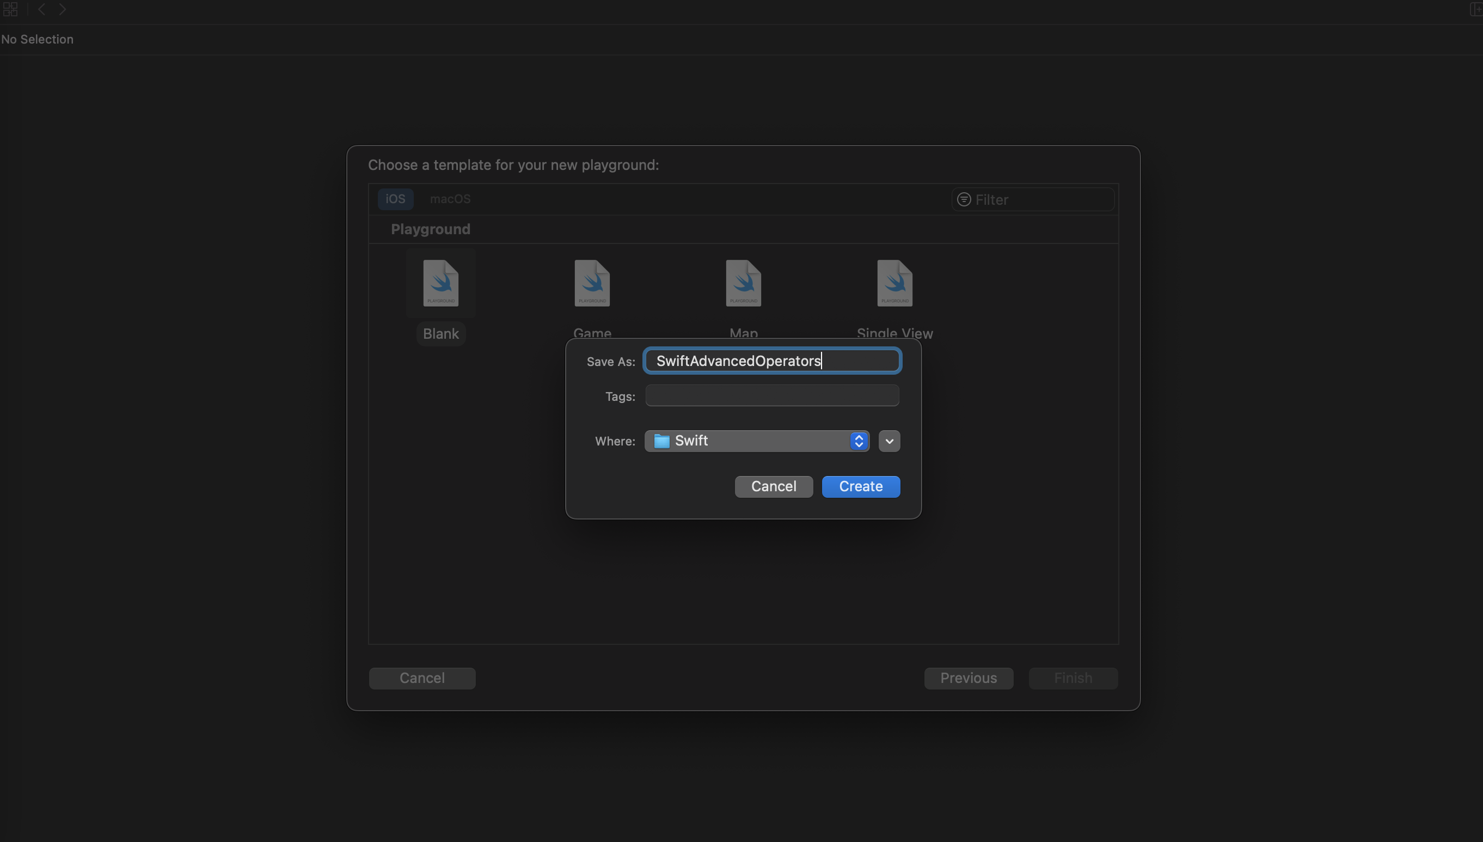The width and height of the screenshot is (1483, 842).
Task: Go back with the left chevron
Action: pyautogui.click(x=41, y=9)
